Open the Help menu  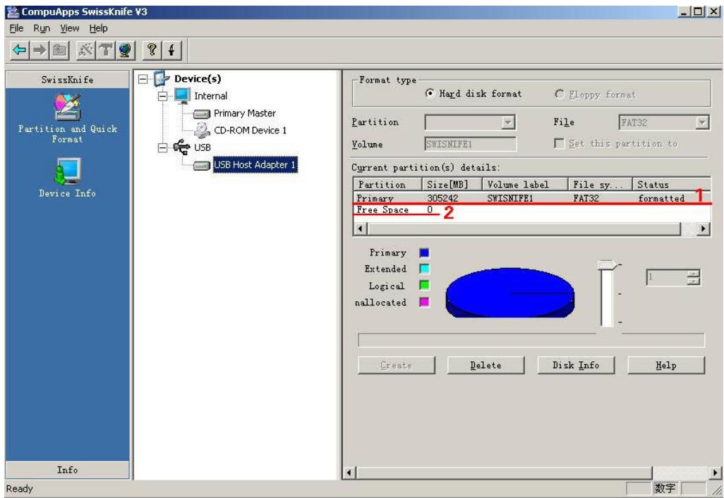click(x=98, y=28)
